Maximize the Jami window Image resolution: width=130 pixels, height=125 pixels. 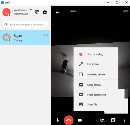coord(117,2)
